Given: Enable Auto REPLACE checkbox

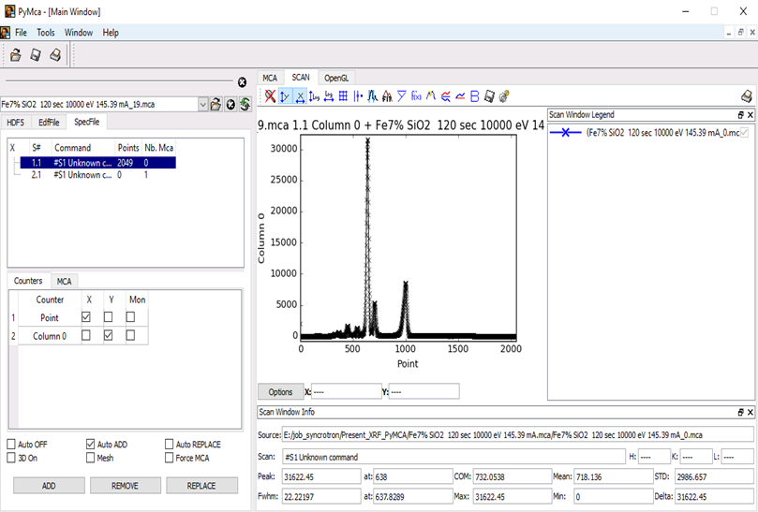Looking at the screenshot, I should (170, 444).
